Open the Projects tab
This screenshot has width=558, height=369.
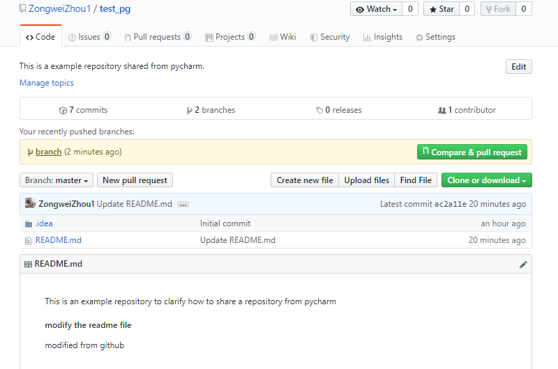coord(230,37)
